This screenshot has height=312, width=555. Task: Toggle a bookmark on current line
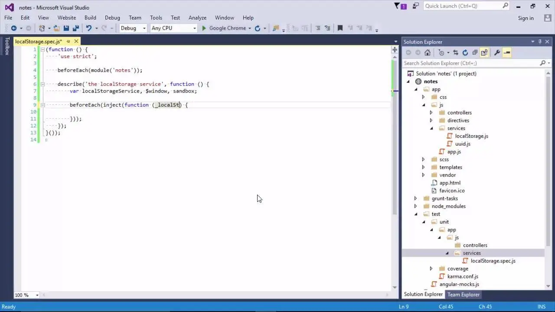pyautogui.click(x=340, y=28)
